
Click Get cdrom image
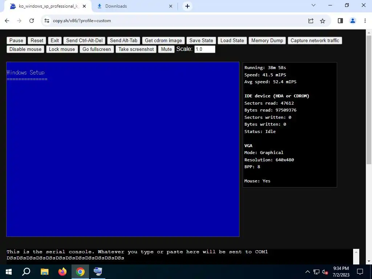(163, 40)
